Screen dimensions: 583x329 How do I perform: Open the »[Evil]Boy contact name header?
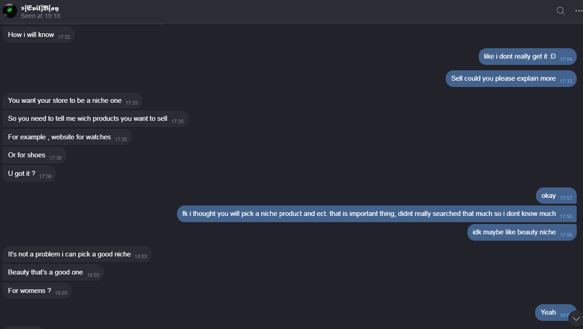[x=40, y=8]
